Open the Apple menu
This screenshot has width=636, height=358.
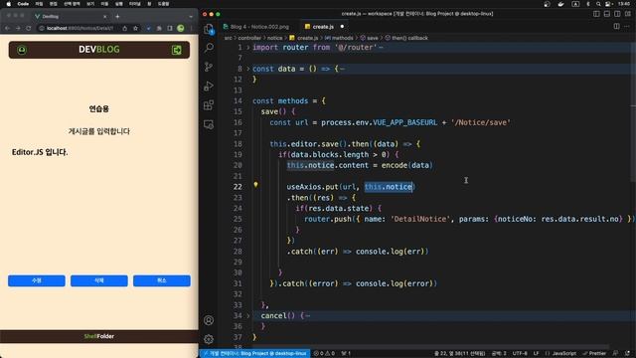pyautogui.click(x=8, y=4)
